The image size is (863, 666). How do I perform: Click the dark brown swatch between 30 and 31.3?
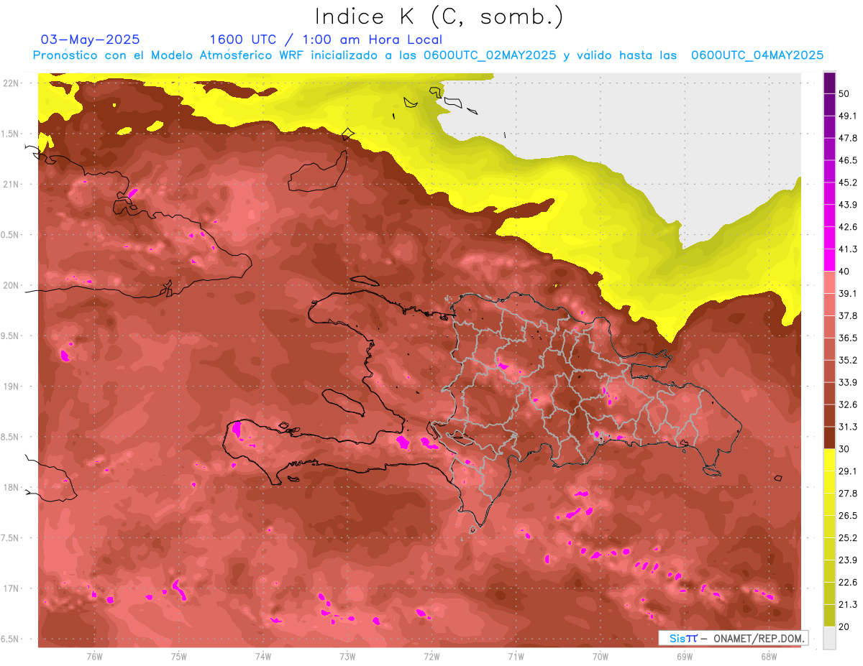[829, 438]
